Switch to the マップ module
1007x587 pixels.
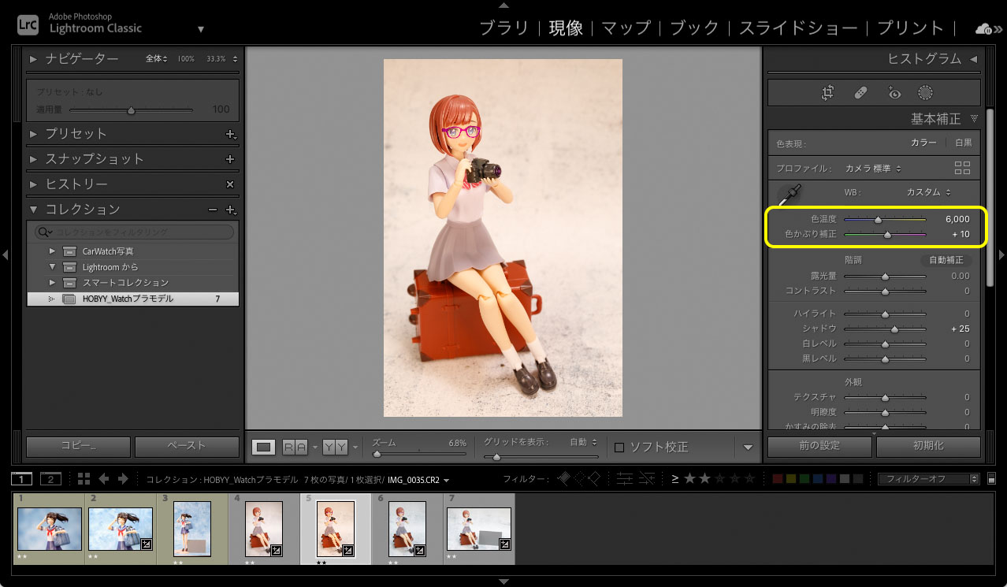pos(626,28)
